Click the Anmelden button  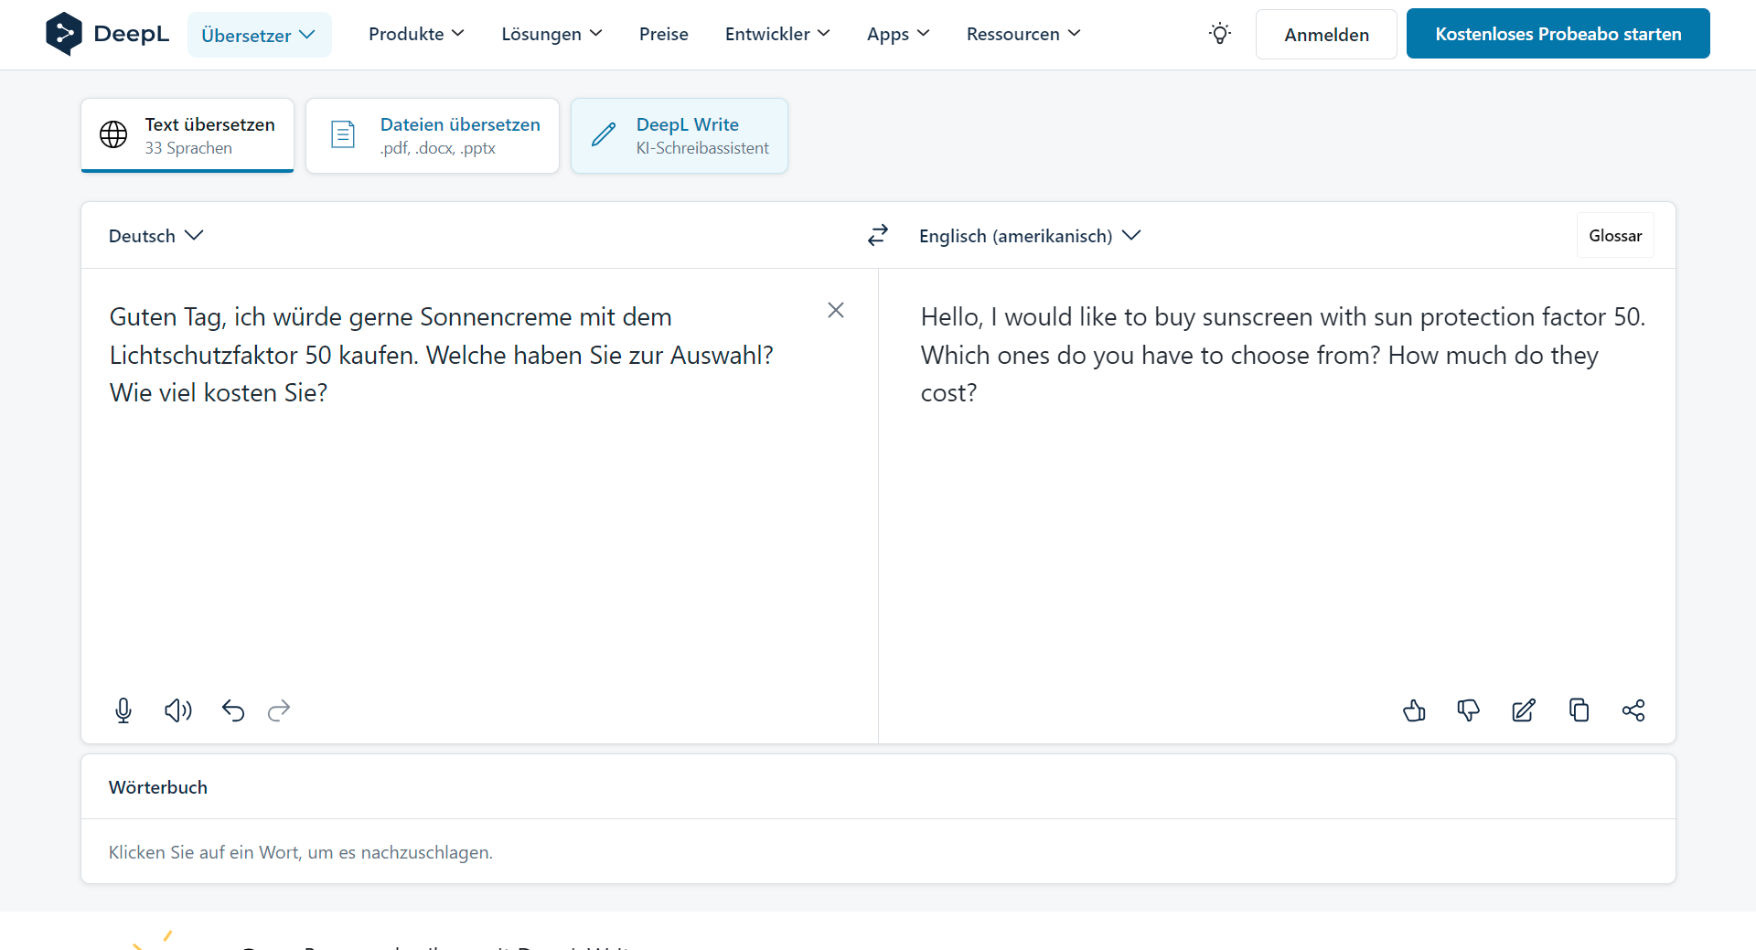coord(1325,34)
